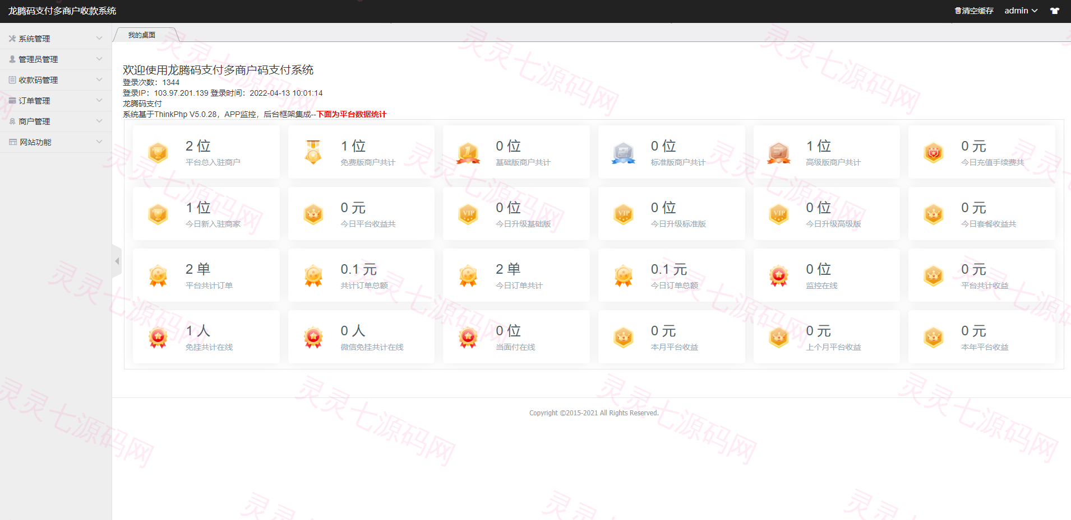Click the 商户管理 user icon
Image resolution: width=1071 pixels, height=520 pixels.
[x=12, y=121]
